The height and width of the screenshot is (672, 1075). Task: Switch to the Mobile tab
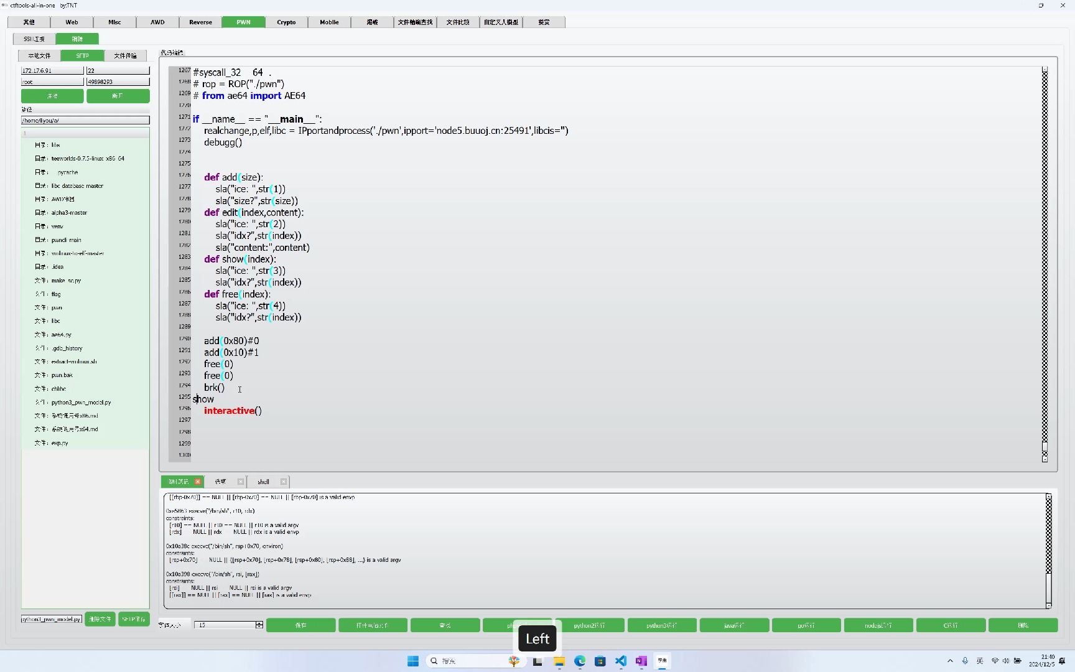point(328,22)
